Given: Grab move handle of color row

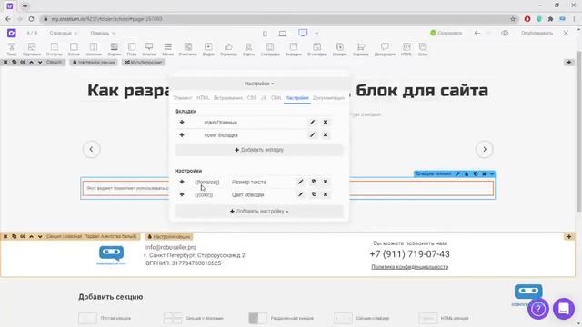Looking at the screenshot, I should [x=182, y=194].
